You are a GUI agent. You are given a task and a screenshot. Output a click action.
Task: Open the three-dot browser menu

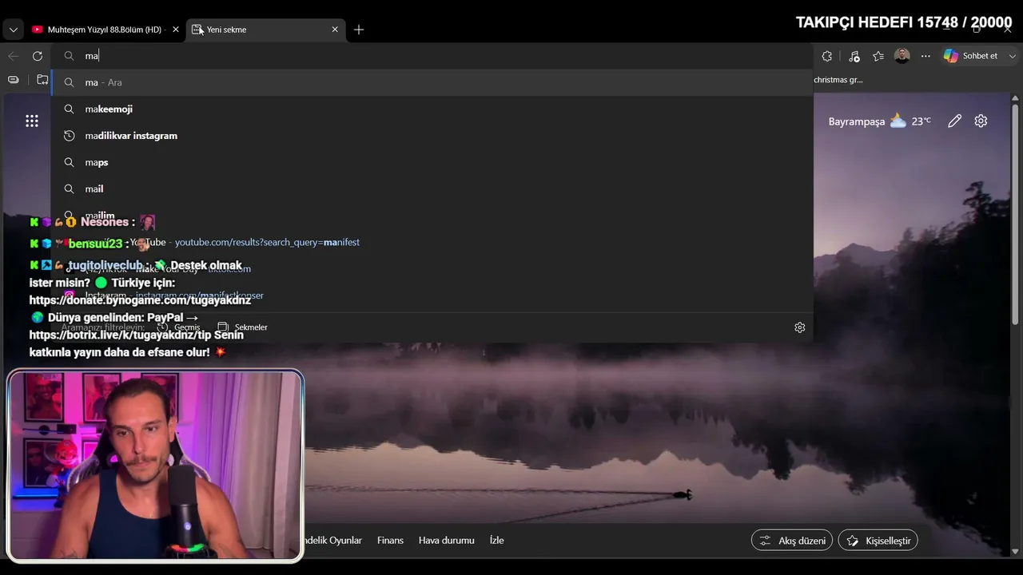coord(925,56)
